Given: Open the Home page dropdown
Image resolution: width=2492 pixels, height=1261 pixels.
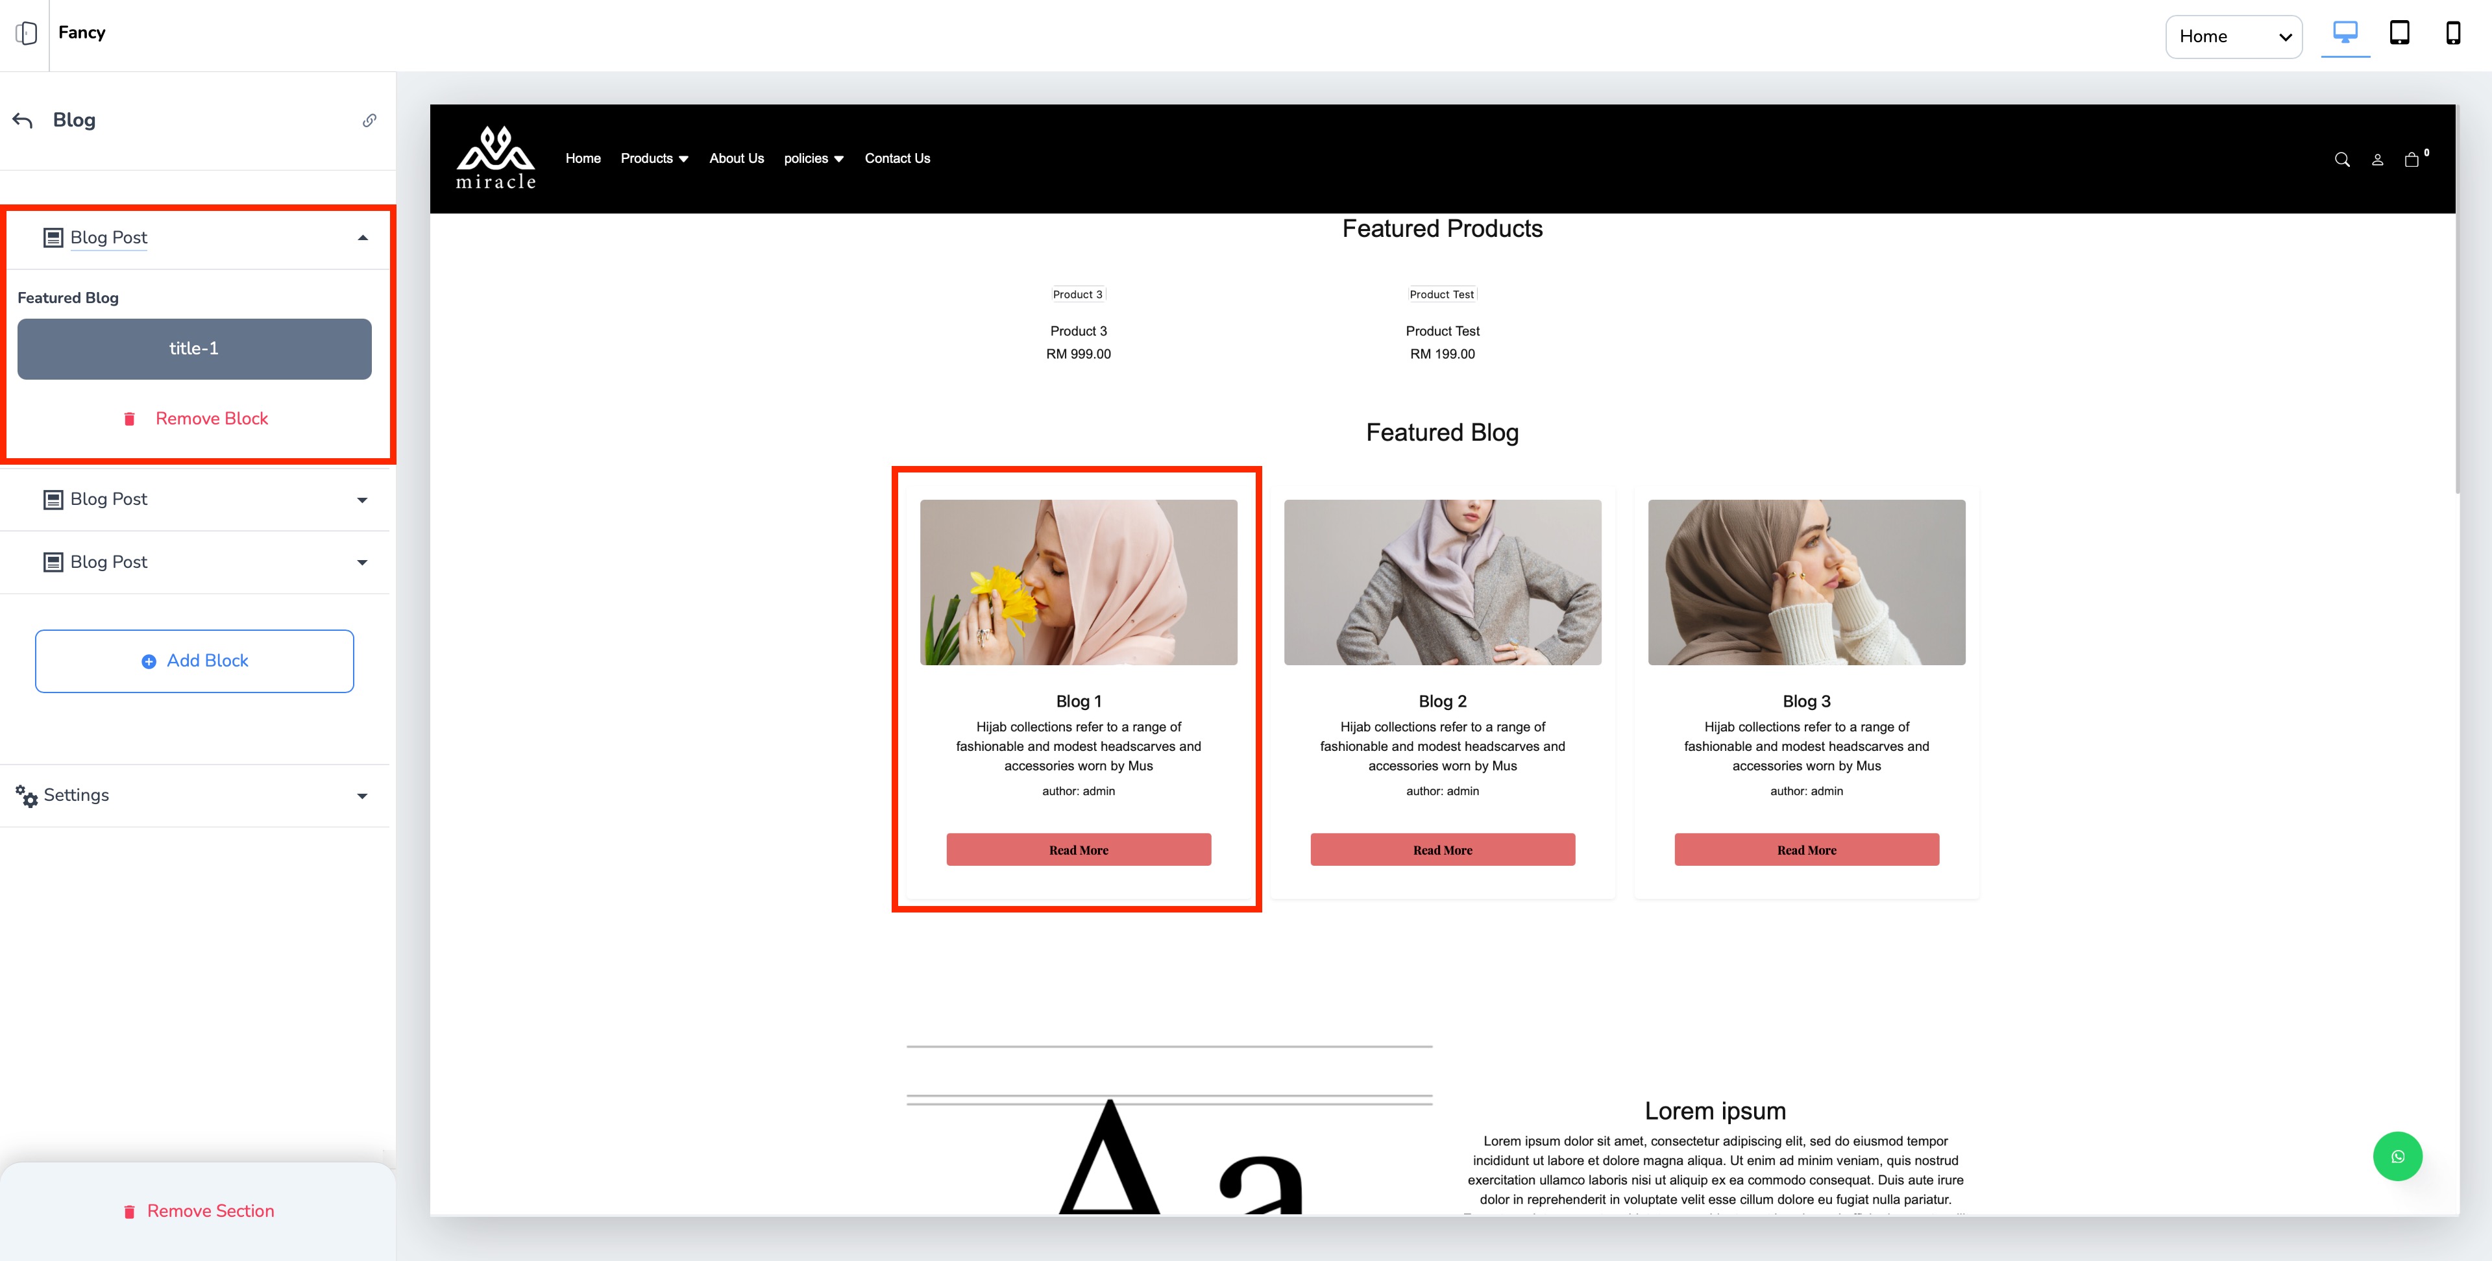Looking at the screenshot, I should 2232,37.
